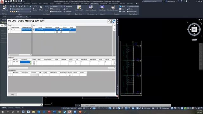The width and height of the screenshot is (203, 114).
Task: Click the Part_no column header in the Assembly grid
Action: (15, 60)
